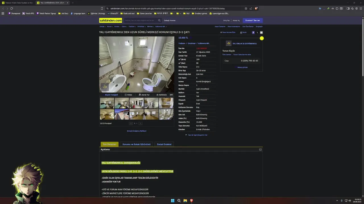Open Windows taskbar search
Viewport: 364px width, 204px height.
tap(179, 201)
